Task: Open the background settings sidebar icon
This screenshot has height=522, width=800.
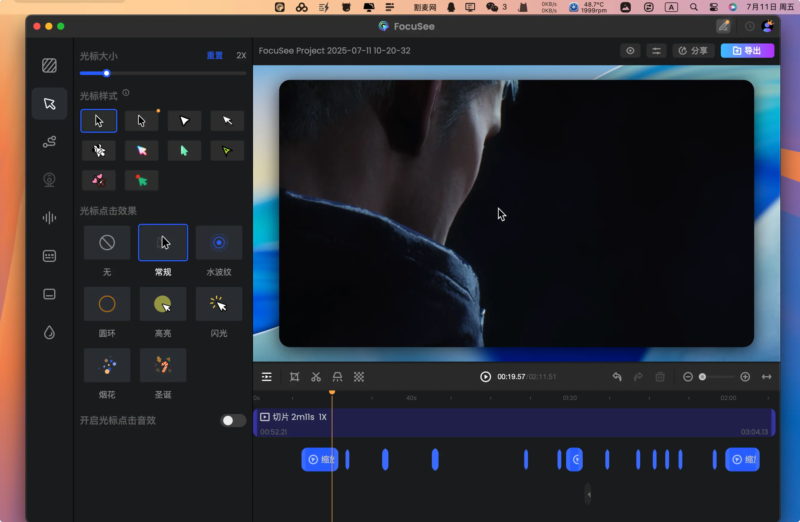Action: (x=49, y=65)
